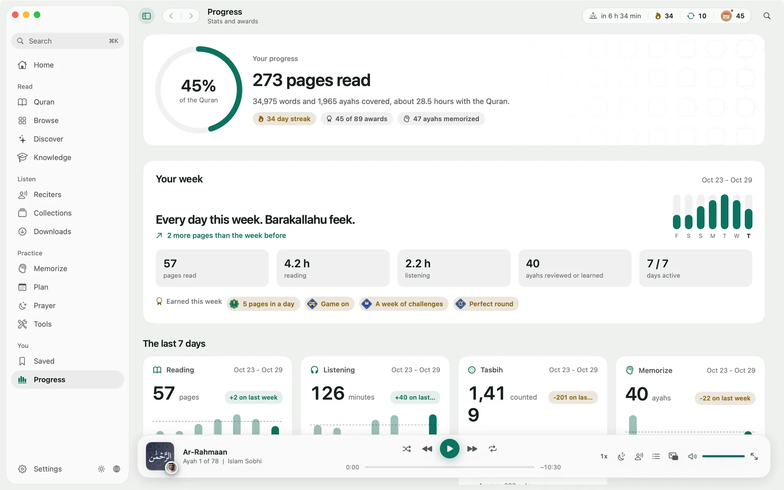
Task: Play Ar-Rahmaan recitation
Action: tap(450, 449)
